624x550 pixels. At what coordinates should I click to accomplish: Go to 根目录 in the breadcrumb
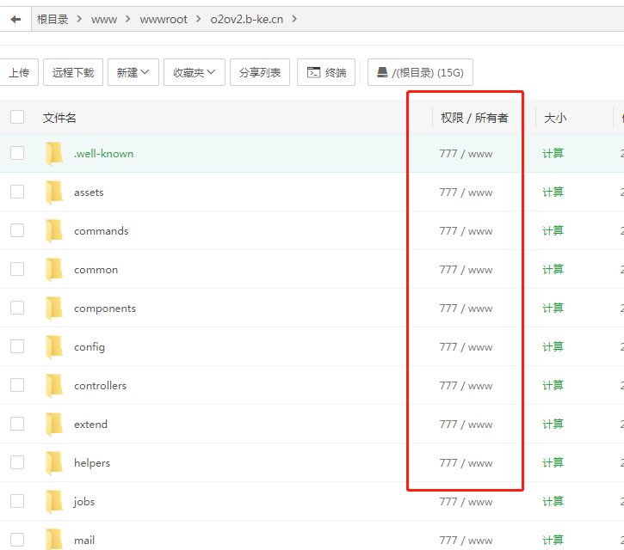coord(53,20)
